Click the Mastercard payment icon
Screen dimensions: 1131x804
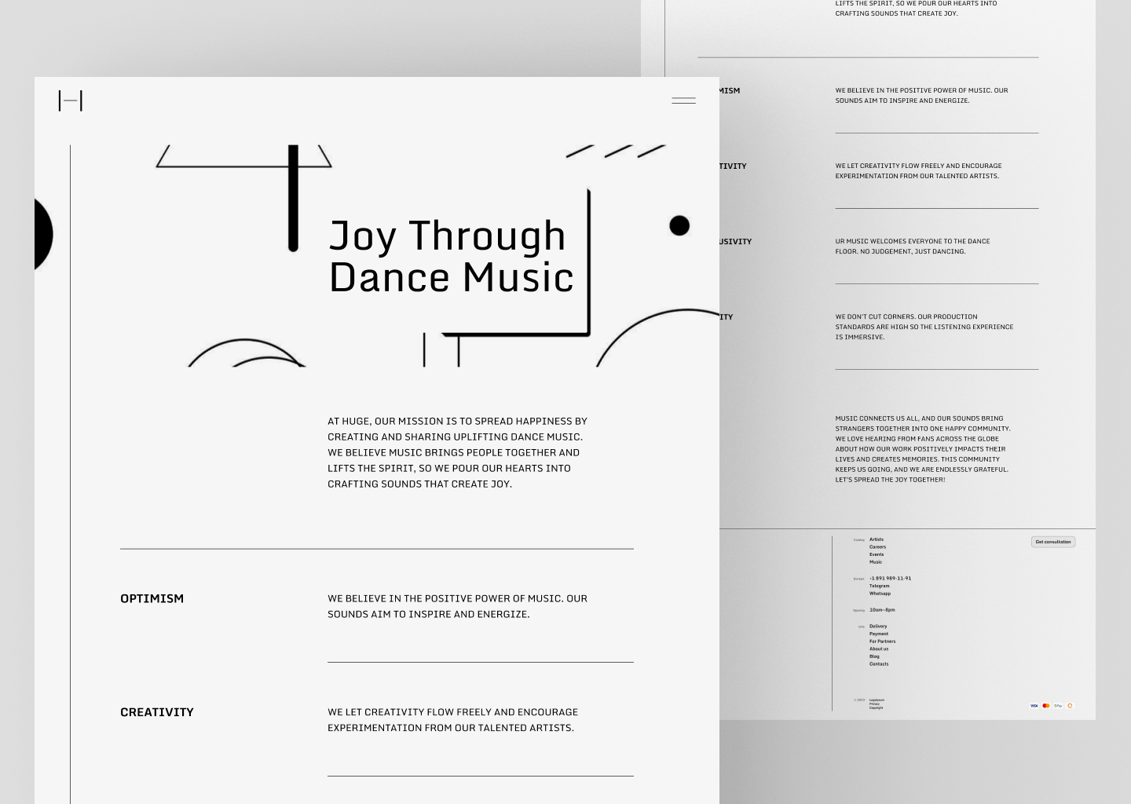click(x=1046, y=706)
